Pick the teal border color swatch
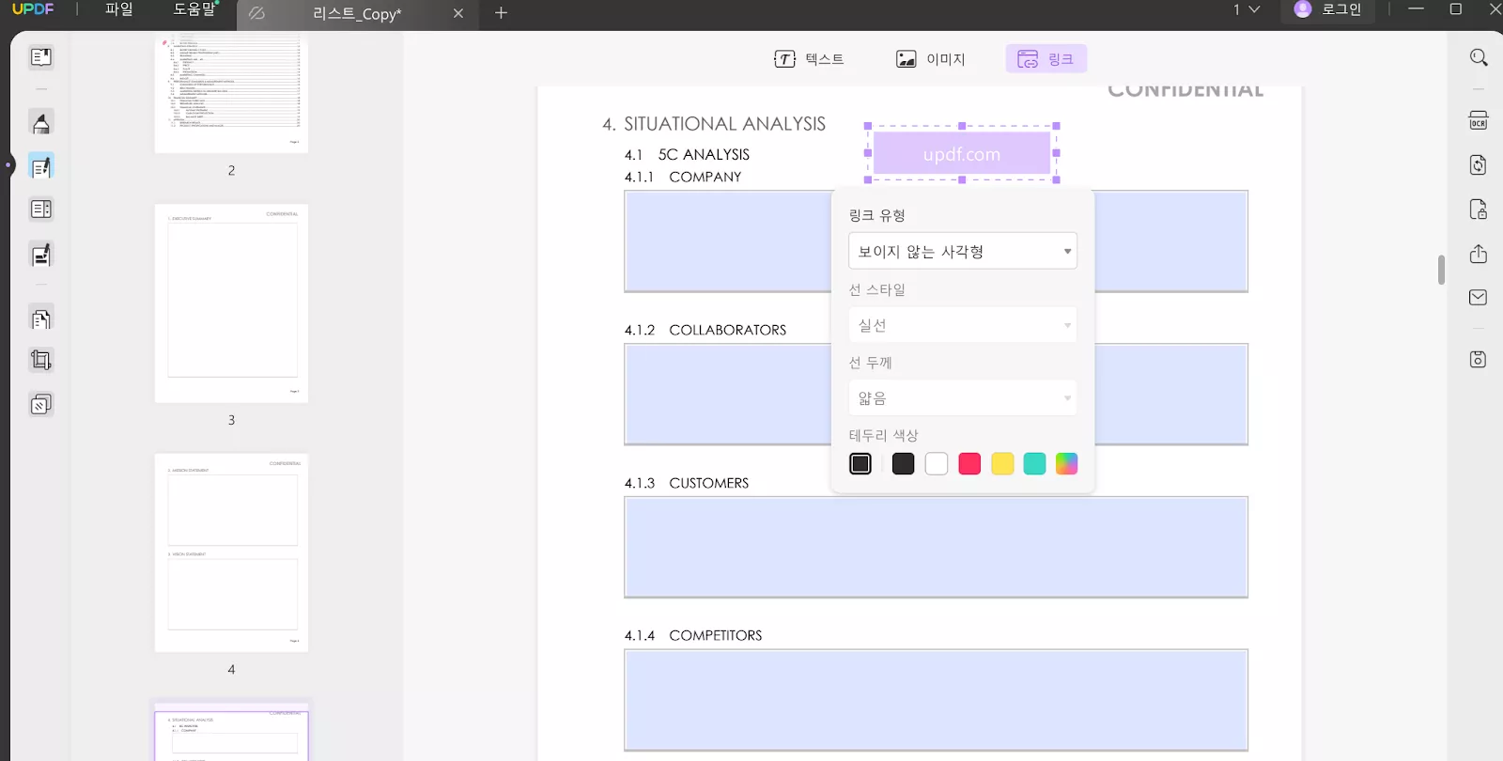The image size is (1503, 761). coord(1034,464)
